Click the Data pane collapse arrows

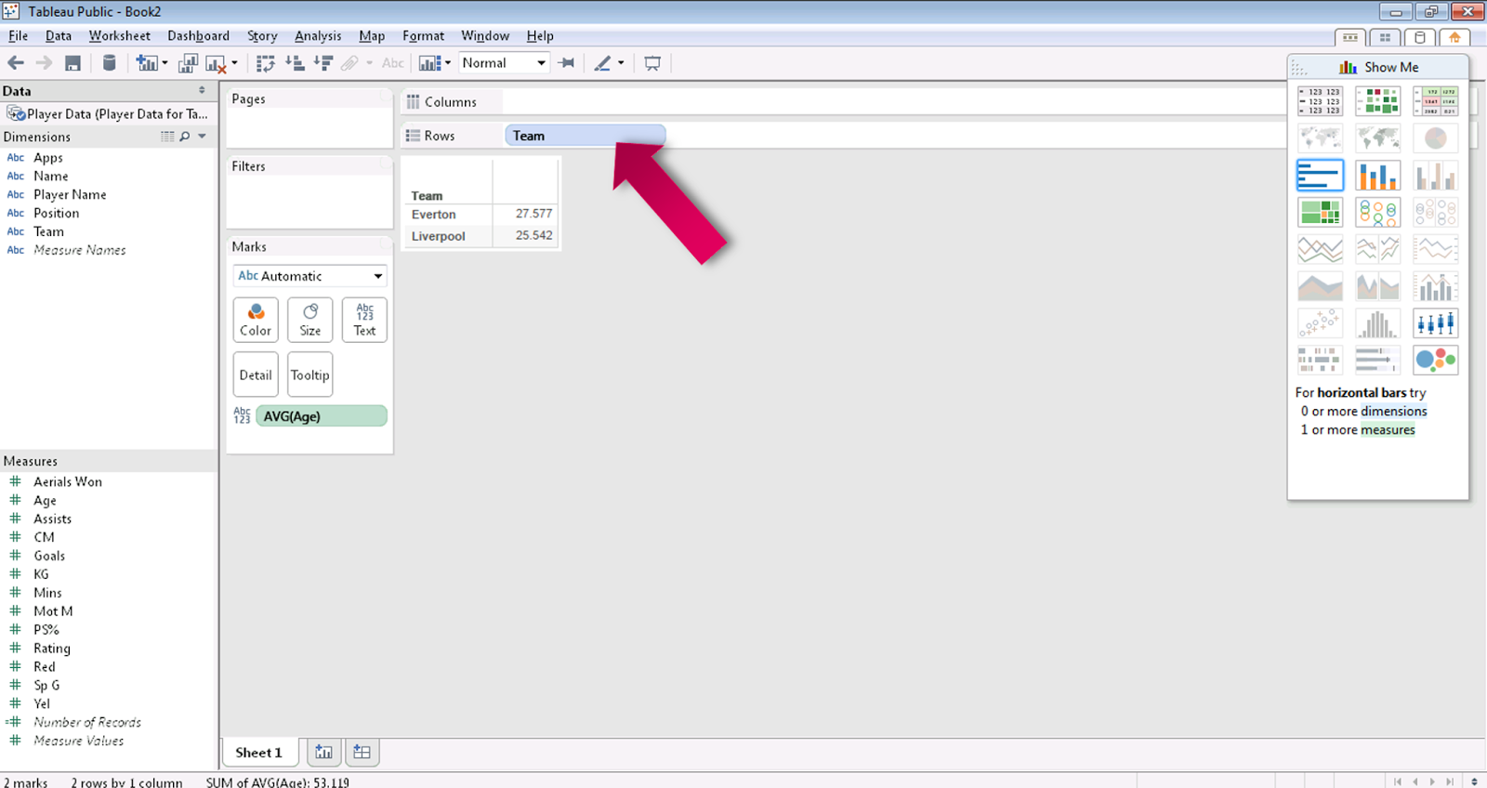pyautogui.click(x=202, y=90)
